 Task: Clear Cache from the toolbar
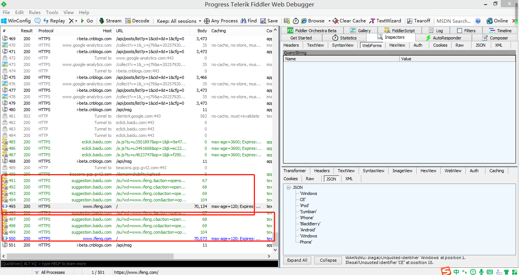click(x=349, y=21)
